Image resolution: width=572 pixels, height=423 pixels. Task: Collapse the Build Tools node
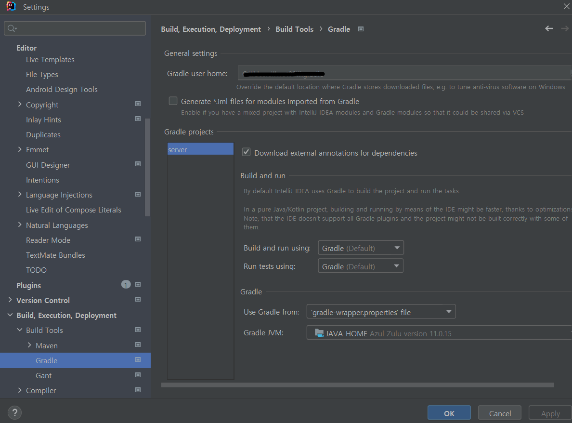pos(20,330)
